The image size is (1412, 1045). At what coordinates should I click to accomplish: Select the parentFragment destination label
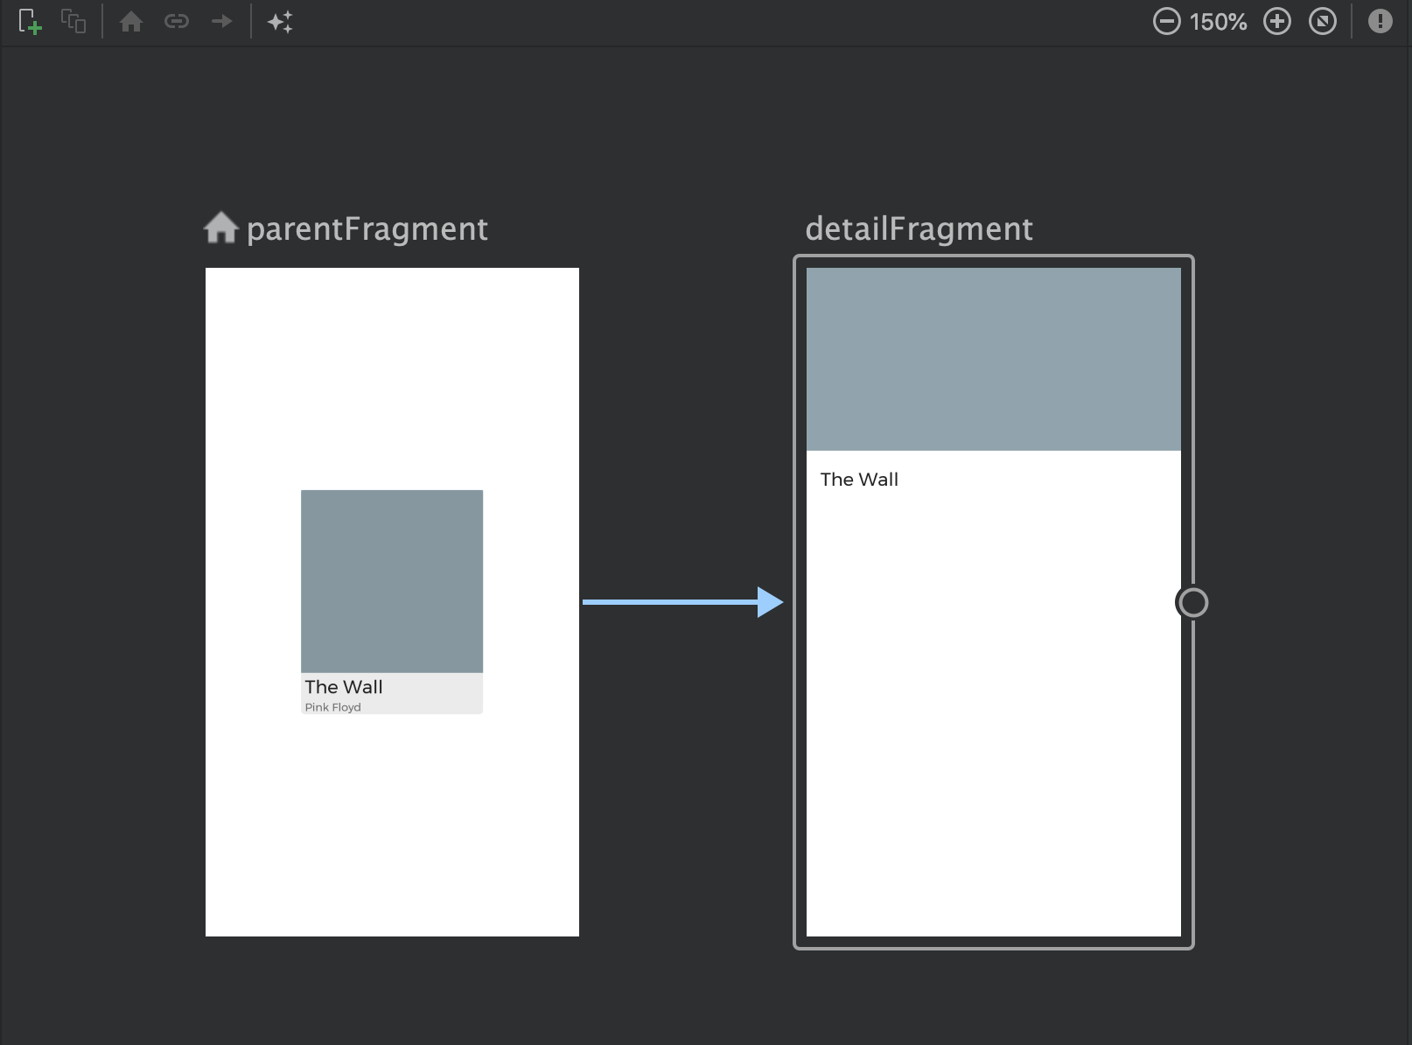[367, 229]
